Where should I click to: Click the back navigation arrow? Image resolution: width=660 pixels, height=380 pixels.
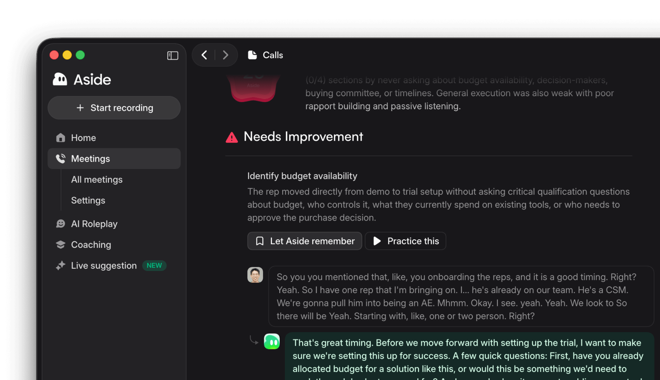pyautogui.click(x=204, y=54)
